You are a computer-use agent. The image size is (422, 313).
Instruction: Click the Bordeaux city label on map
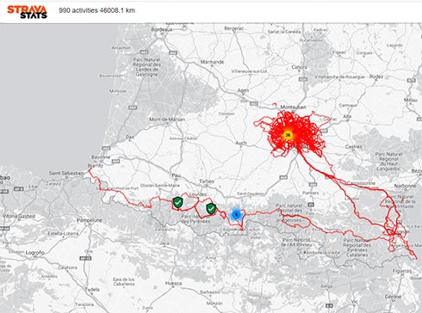pos(162,29)
